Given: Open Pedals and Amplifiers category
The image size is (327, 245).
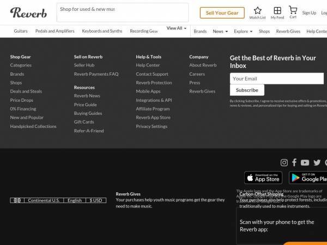Looking at the screenshot, I should pos(55,31).
